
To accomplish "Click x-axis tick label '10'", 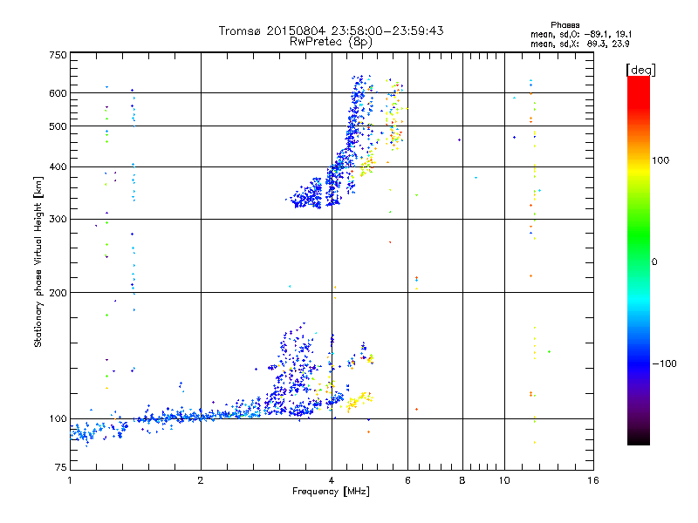I will click(504, 480).
